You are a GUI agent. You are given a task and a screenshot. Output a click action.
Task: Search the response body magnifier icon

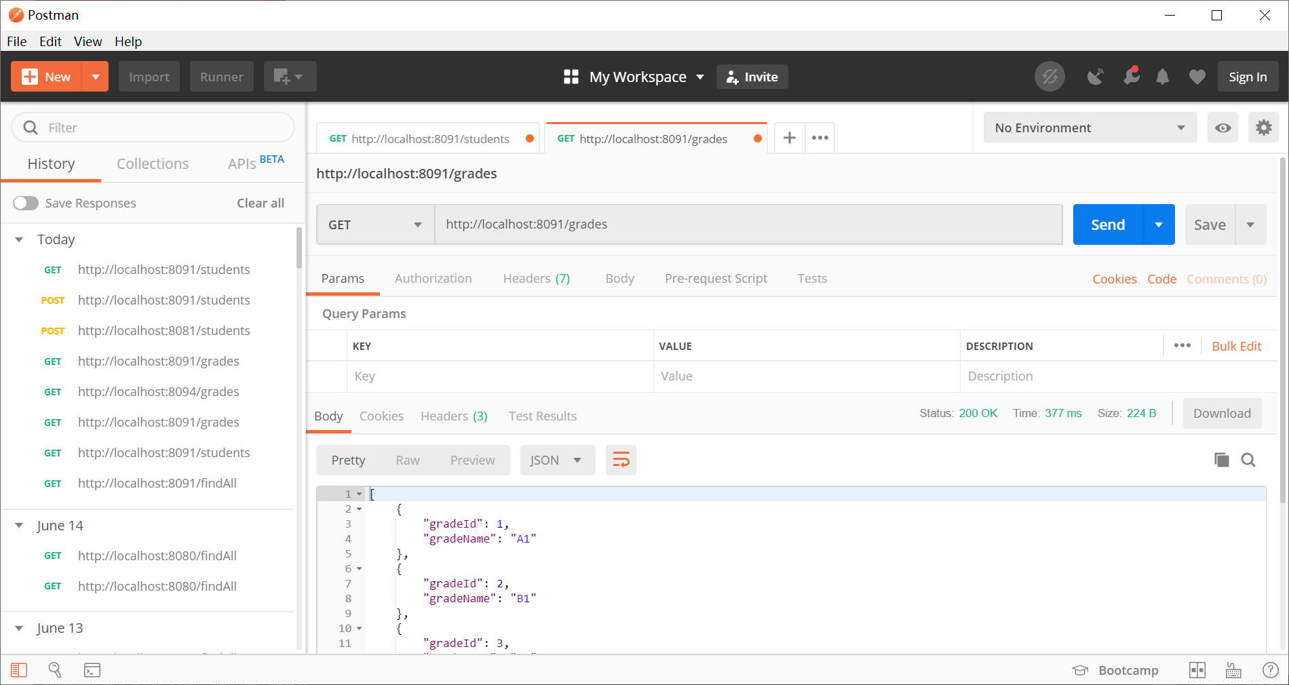[1248, 461]
